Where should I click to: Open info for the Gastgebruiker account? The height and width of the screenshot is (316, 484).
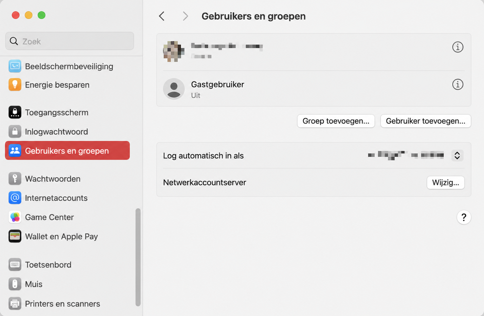(x=458, y=84)
